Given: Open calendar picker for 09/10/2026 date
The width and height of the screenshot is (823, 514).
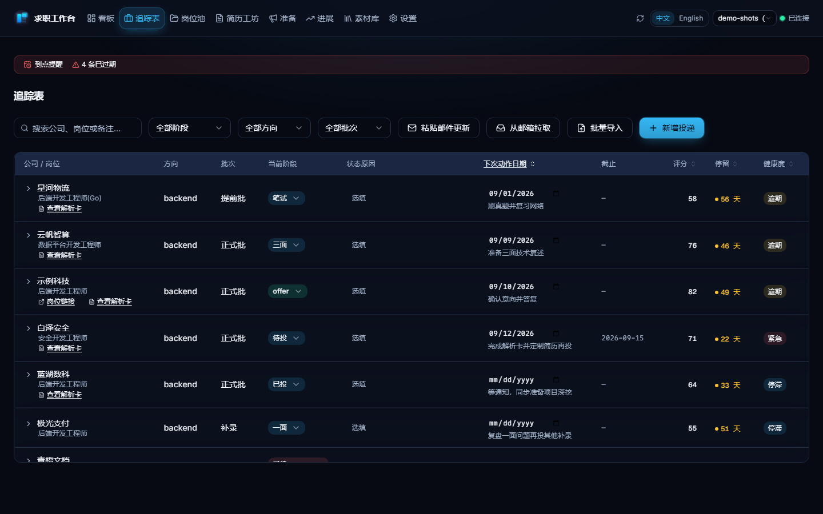Looking at the screenshot, I should coord(556,287).
